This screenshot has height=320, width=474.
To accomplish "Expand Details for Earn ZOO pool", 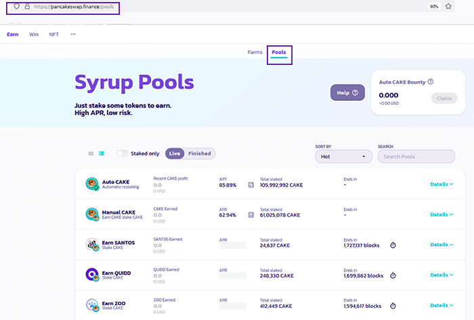I will tap(441, 305).
